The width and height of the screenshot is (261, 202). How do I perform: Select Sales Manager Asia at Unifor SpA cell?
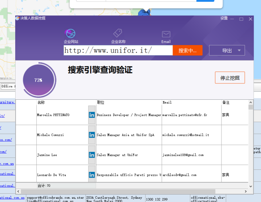click(x=129, y=135)
